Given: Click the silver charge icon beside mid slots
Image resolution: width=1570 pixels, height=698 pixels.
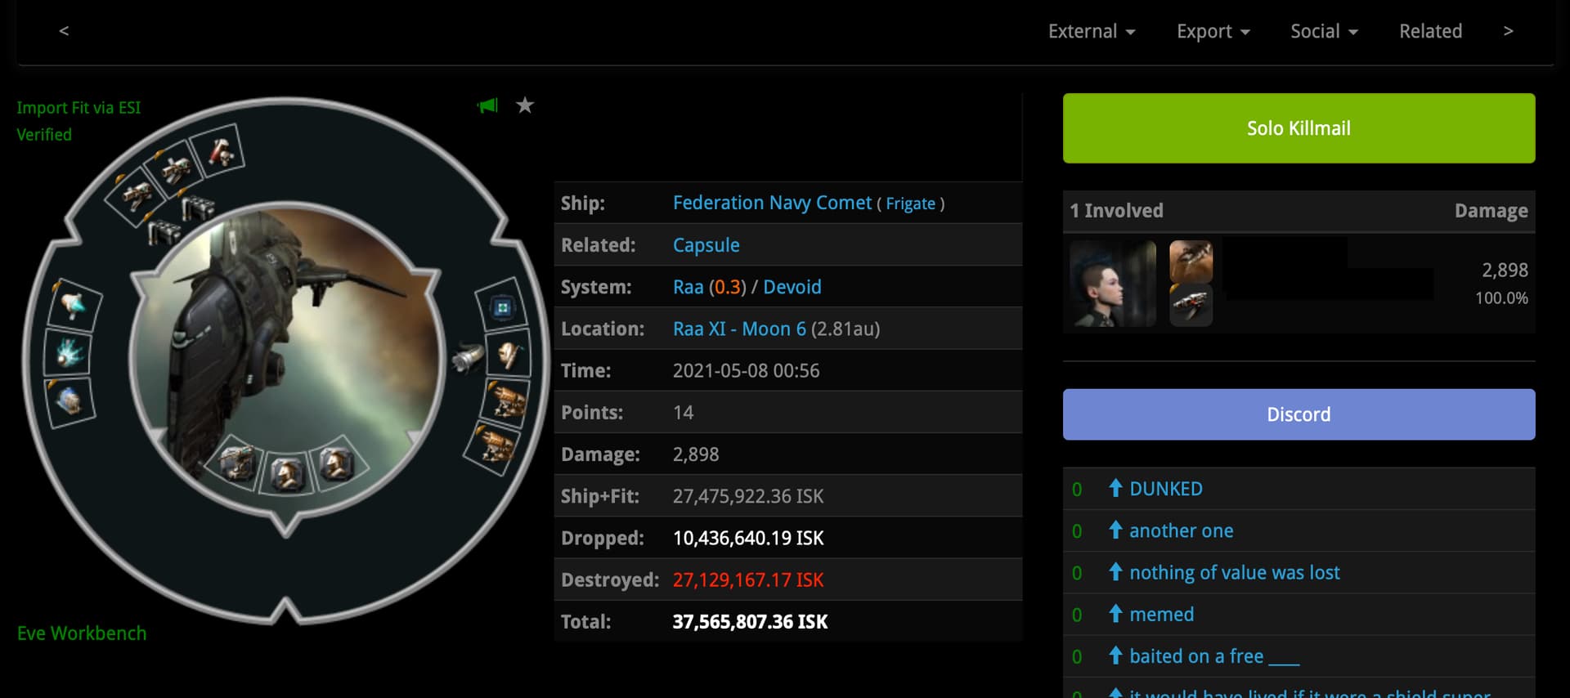Looking at the screenshot, I should (469, 358).
